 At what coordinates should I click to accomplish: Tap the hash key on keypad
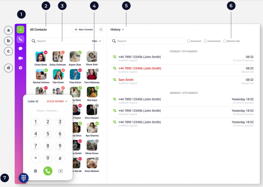60,158
